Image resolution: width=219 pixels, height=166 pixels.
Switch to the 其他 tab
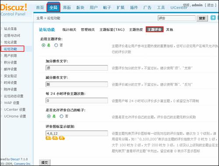[170, 30]
